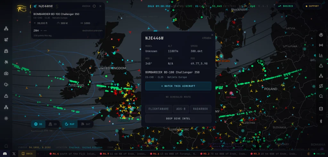The image size is (328, 157).
Task: Click the NO SCHEDULED ROUTE text
Action: 178,97
